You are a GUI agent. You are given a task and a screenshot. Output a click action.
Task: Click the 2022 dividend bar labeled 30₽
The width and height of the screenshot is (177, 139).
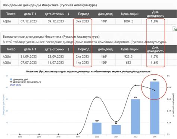click(x=136, y=117)
